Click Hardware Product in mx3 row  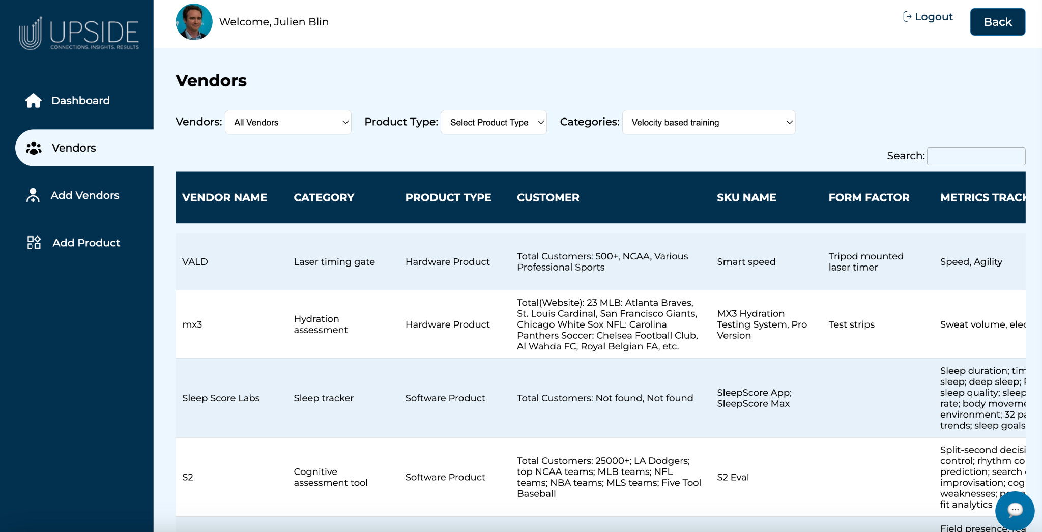point(447,324)
